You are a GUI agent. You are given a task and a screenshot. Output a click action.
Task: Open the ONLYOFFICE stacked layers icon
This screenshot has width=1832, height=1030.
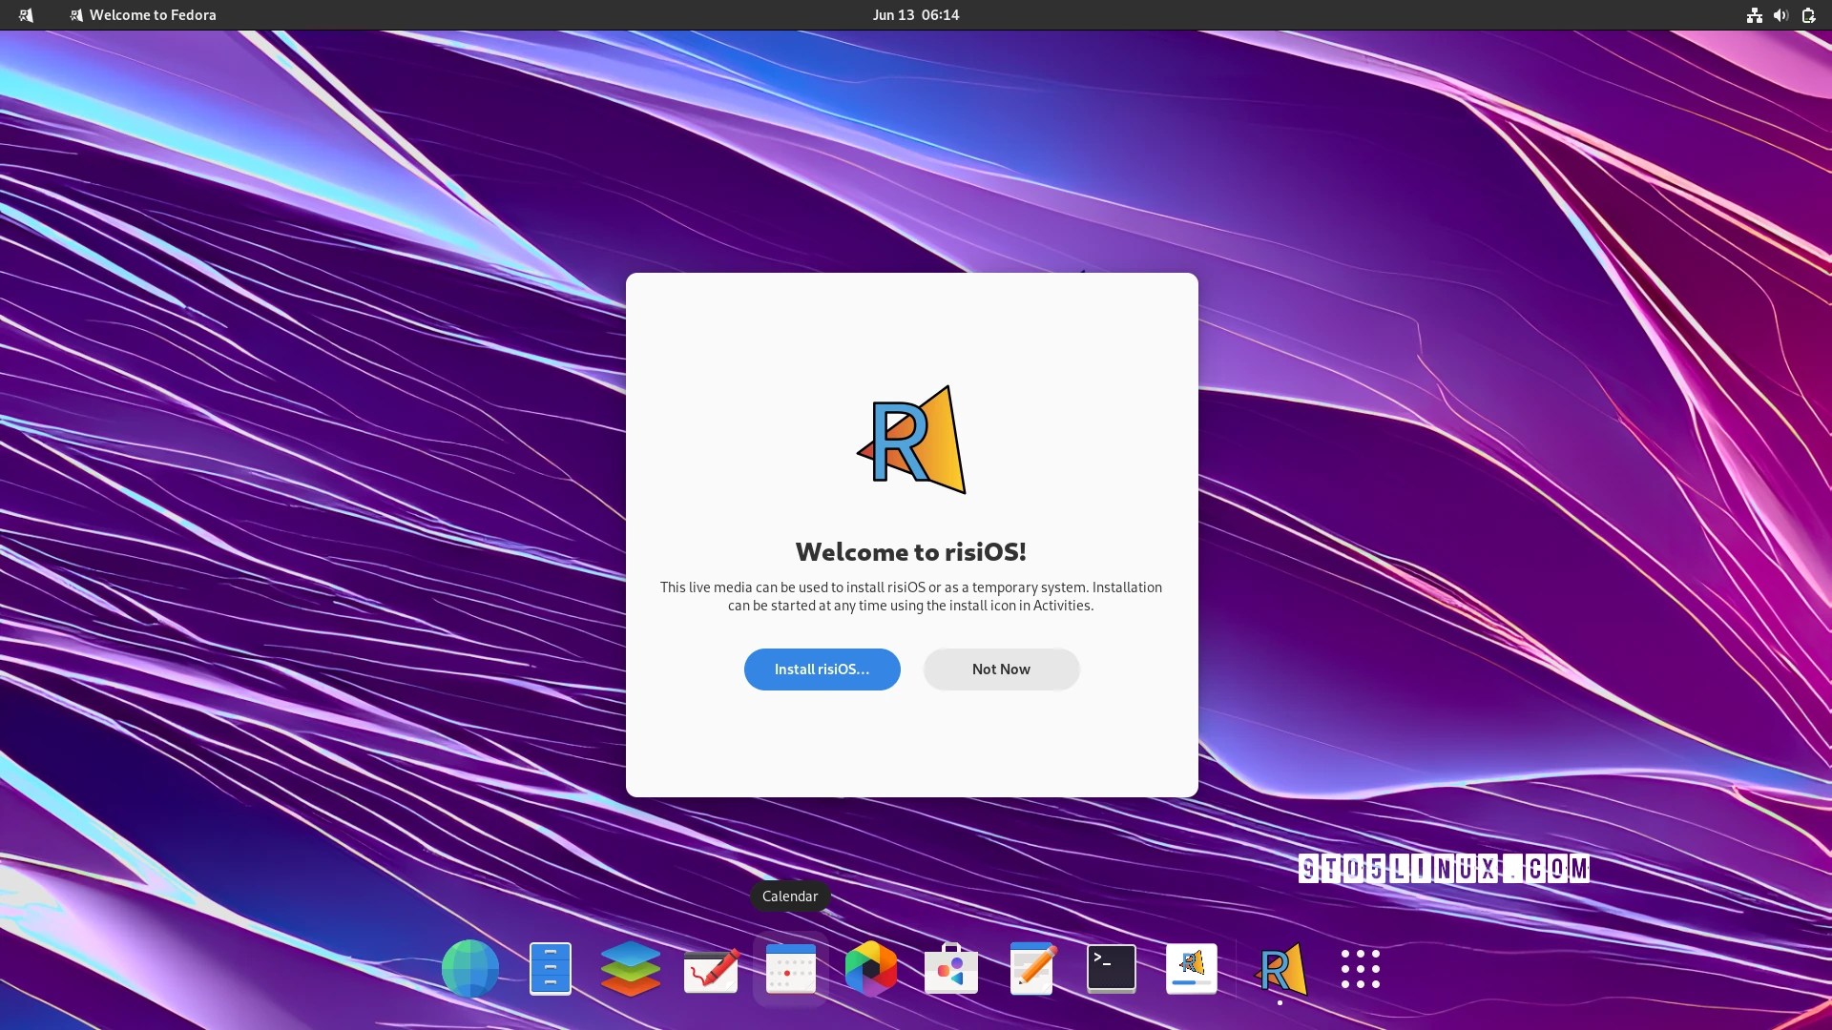click(x=631, y=969)
